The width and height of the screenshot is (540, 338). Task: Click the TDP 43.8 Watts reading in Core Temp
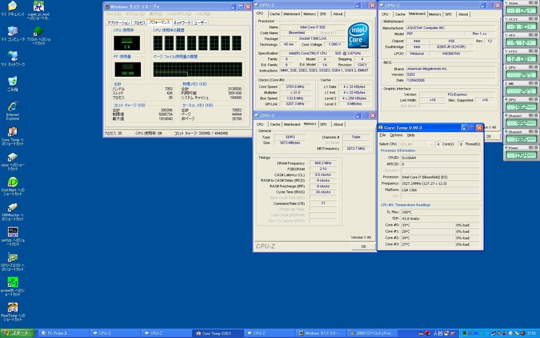[x=440, y=218]
